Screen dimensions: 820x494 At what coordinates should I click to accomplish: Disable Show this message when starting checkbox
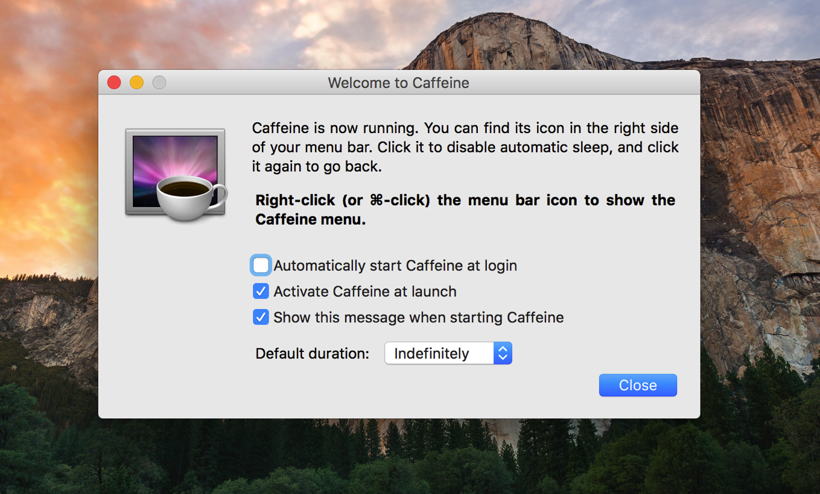261,317
